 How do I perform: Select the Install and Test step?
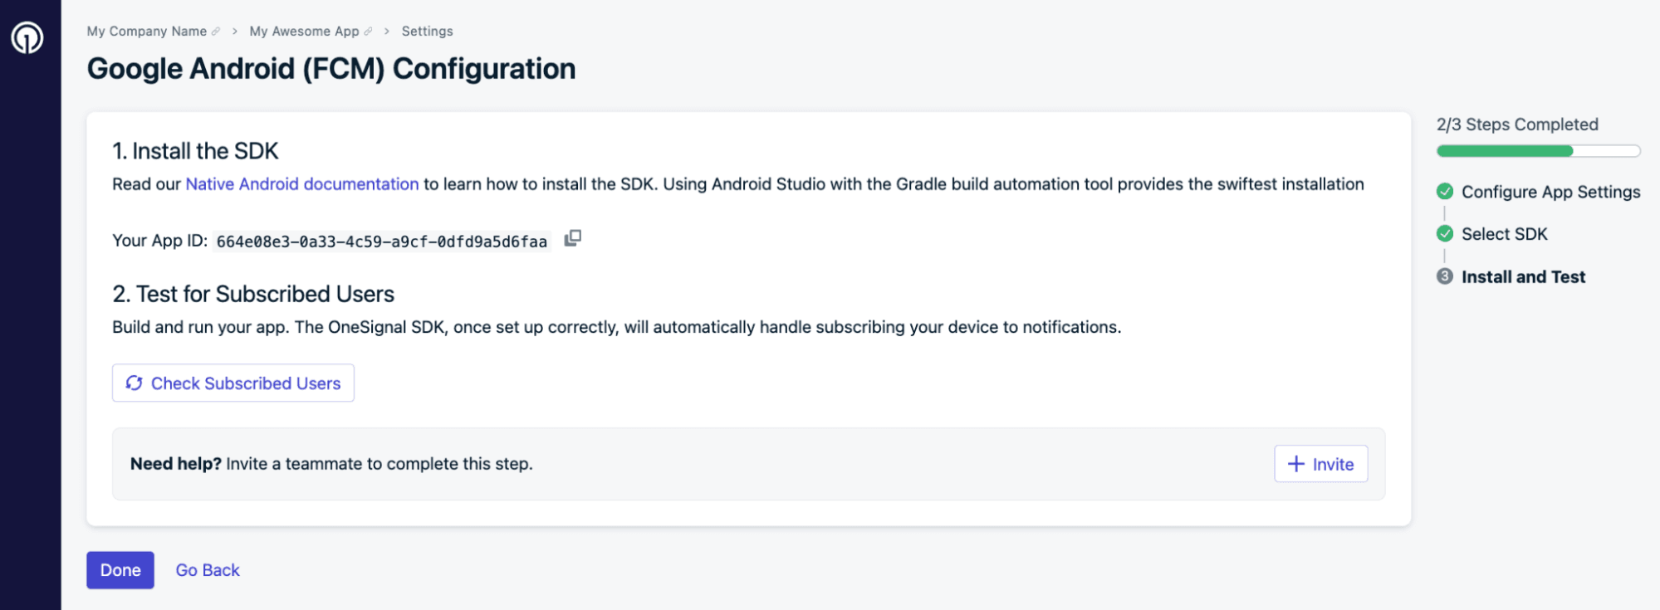point(1523,276)
